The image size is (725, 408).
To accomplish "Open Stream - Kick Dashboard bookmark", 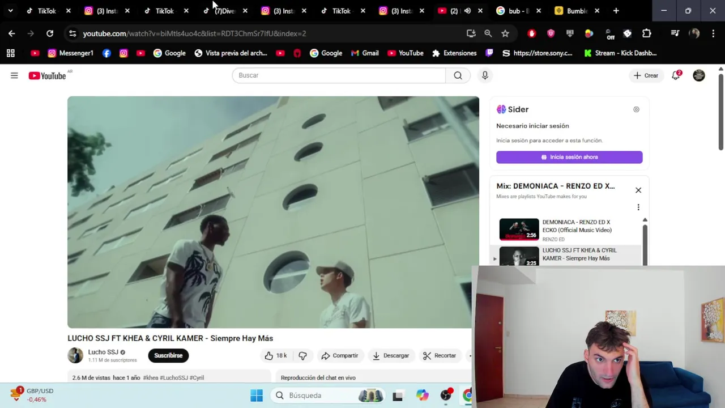I will [x=620, y=53].
